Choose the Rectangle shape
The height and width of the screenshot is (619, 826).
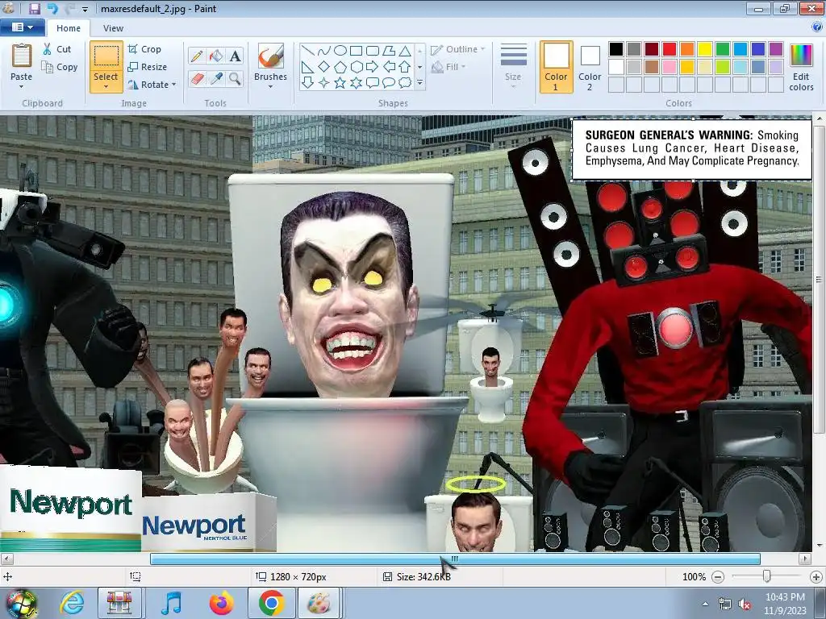click(356, 51)
